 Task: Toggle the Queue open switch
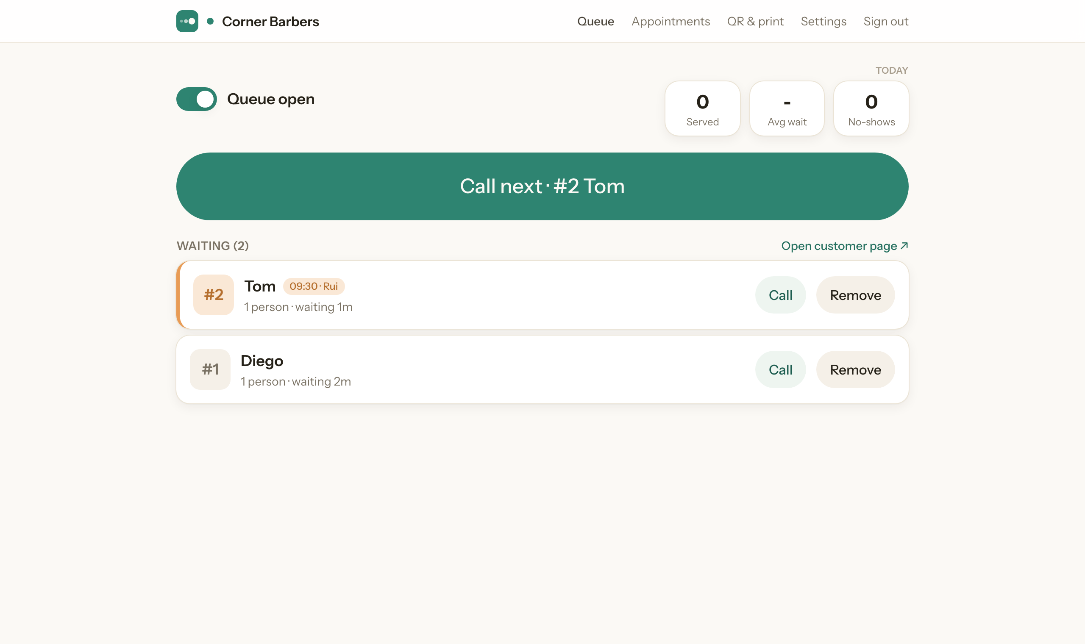[197, 99]
